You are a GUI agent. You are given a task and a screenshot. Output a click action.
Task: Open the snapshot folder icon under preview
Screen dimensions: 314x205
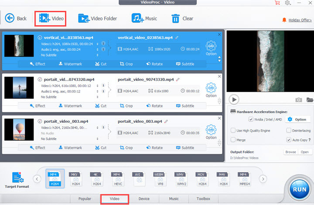tap(310, 99)
